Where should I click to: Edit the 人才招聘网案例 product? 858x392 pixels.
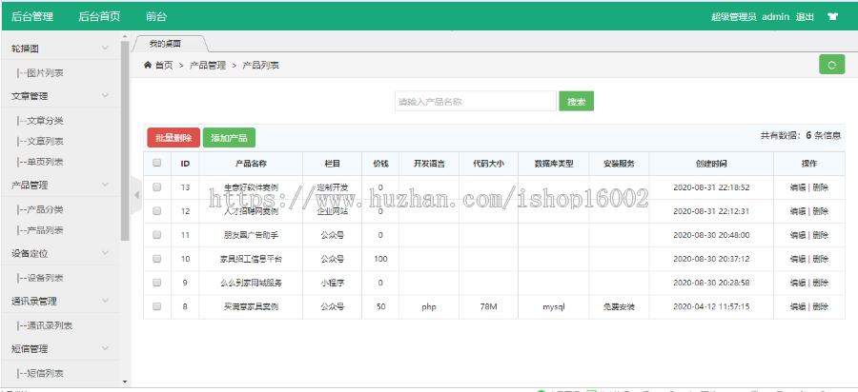[x=798, y=210]
